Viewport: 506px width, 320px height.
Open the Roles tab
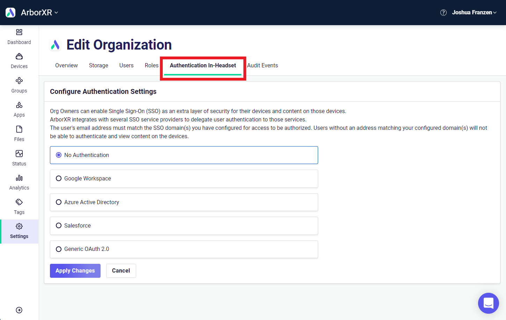[152, 66]
